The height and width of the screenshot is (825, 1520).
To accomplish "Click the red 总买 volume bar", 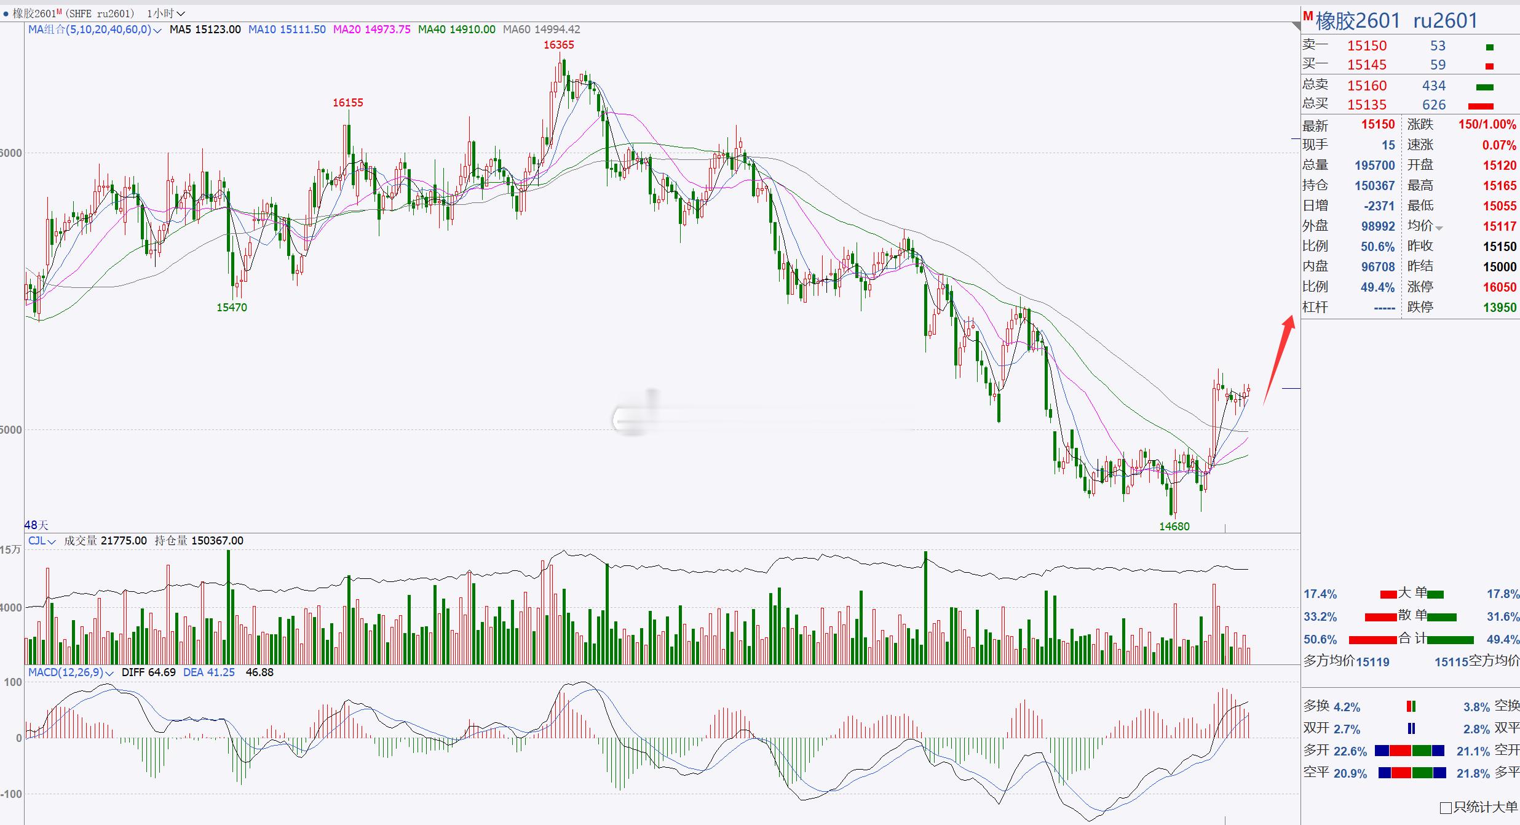I will coord(1480,106).
